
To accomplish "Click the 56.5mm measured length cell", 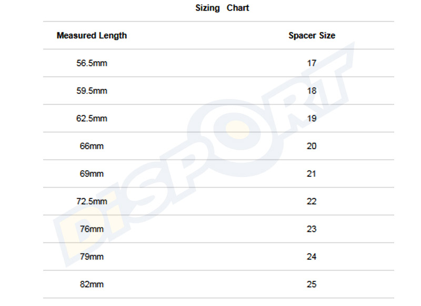I will (92, 63).
